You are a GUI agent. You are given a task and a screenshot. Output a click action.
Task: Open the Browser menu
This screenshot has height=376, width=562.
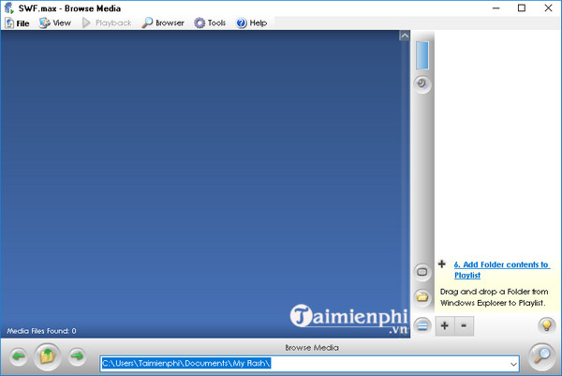[x=163, y=23]
